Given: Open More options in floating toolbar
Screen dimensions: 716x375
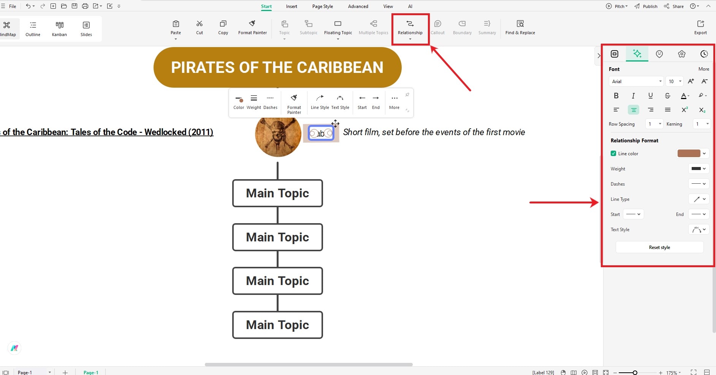Looking at the screenshot, I should [x=394, y=102].
